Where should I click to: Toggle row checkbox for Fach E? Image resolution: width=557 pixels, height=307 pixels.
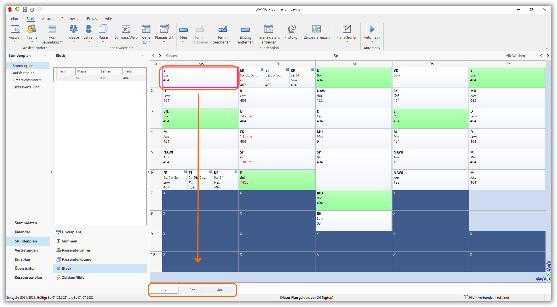55,78
